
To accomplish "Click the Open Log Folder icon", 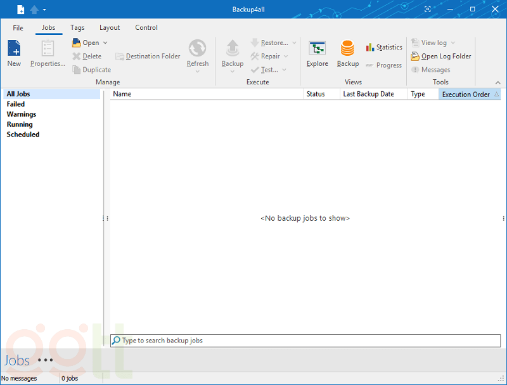I will tap(416, 56).
